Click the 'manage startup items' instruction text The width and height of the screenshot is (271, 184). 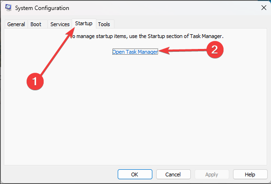coord(147,36)
